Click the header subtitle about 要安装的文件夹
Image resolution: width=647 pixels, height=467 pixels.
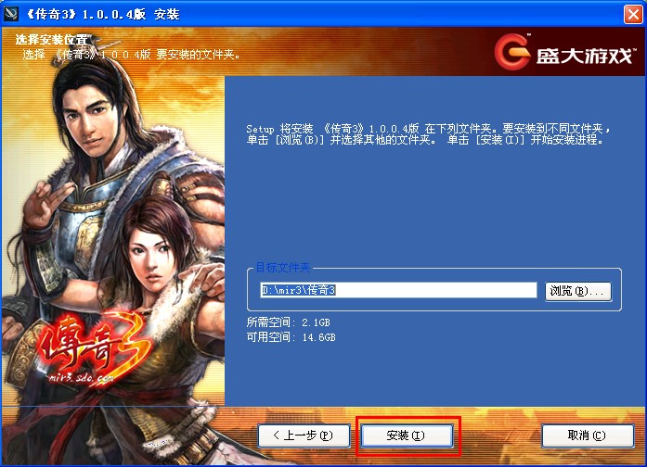pos(131,54)
